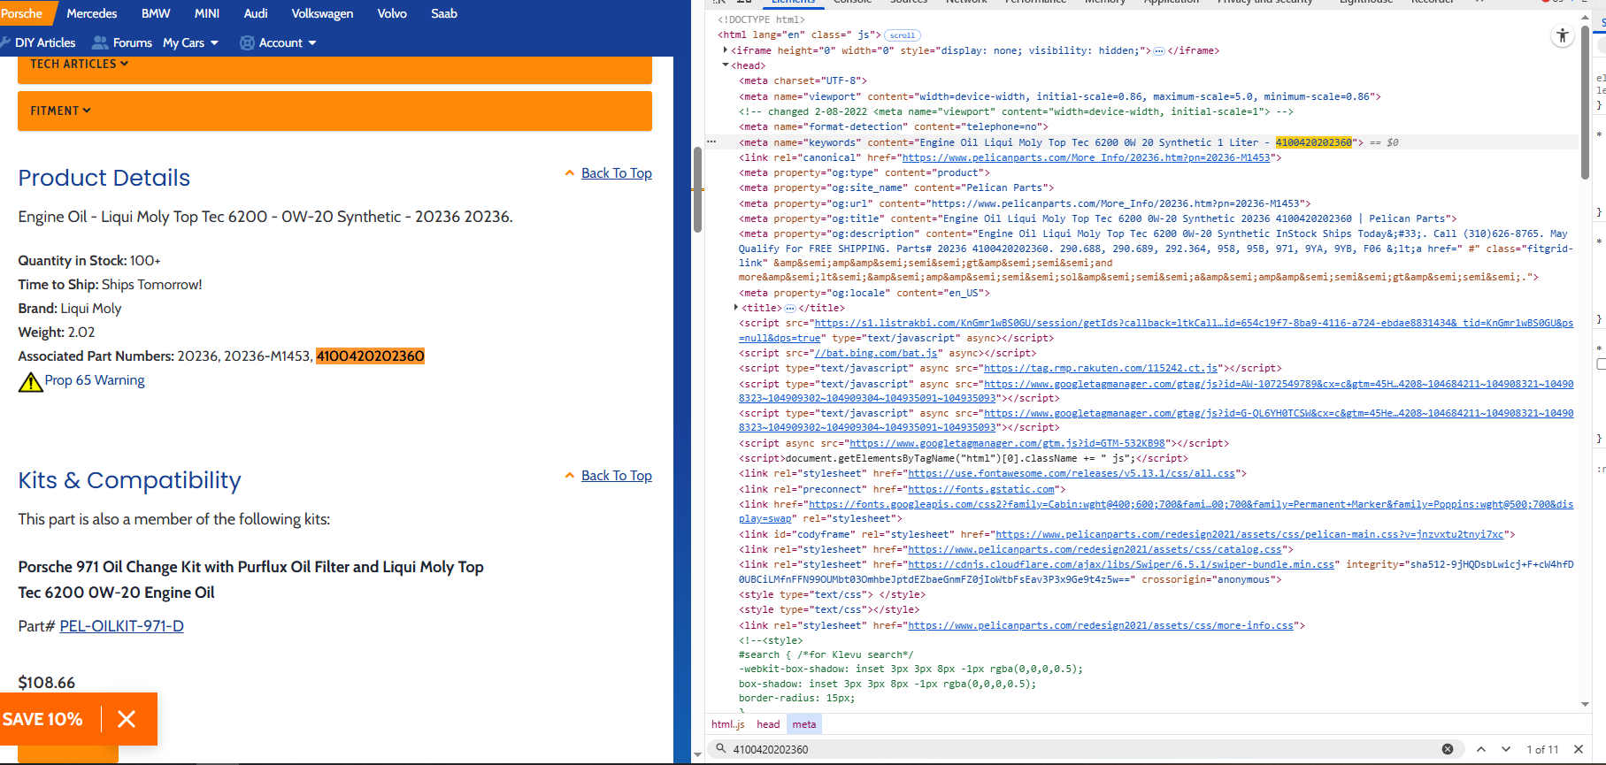Click html.js in the DevTools breadcrumb
Screen dimensions: 1606x765
(728, 724)
